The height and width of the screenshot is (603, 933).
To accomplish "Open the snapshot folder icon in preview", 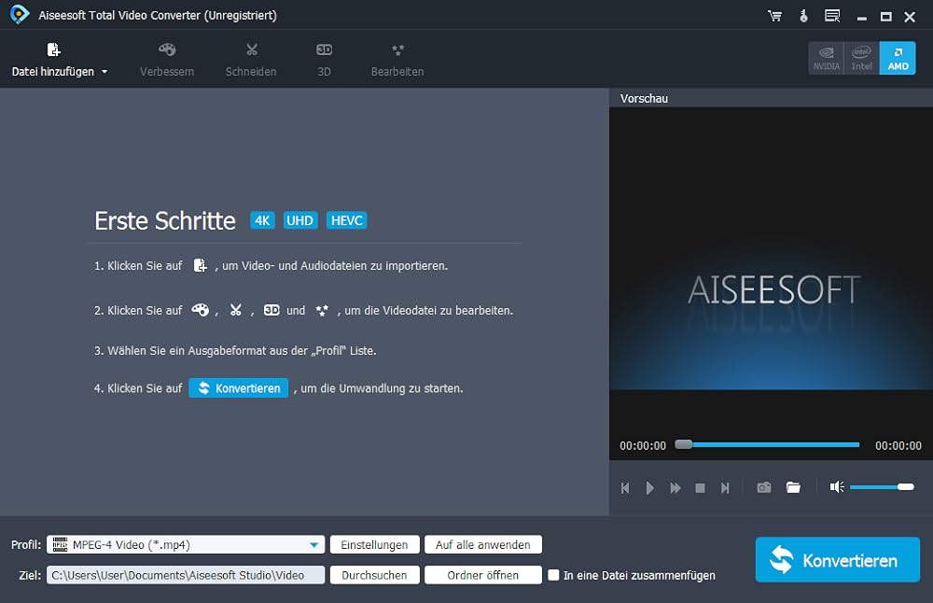I will click(793, 487).
